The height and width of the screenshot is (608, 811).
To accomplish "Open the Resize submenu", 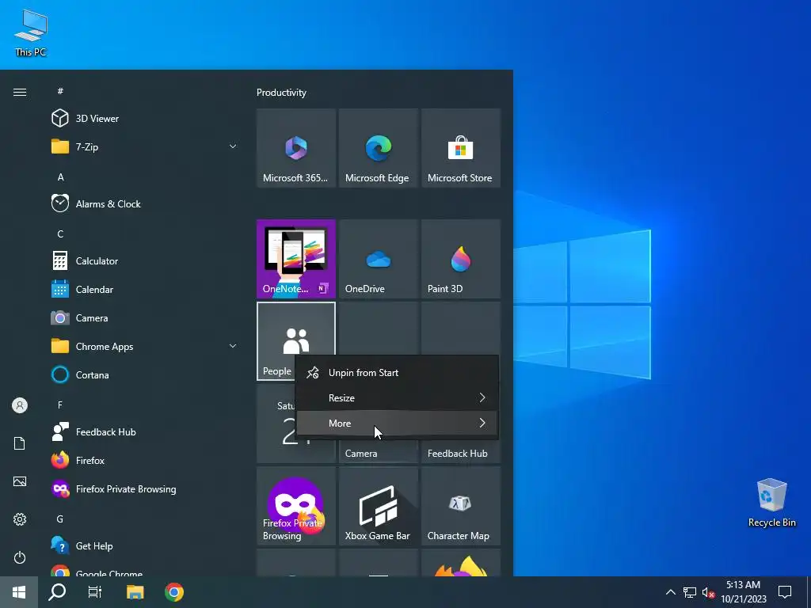I will [397, 398].
